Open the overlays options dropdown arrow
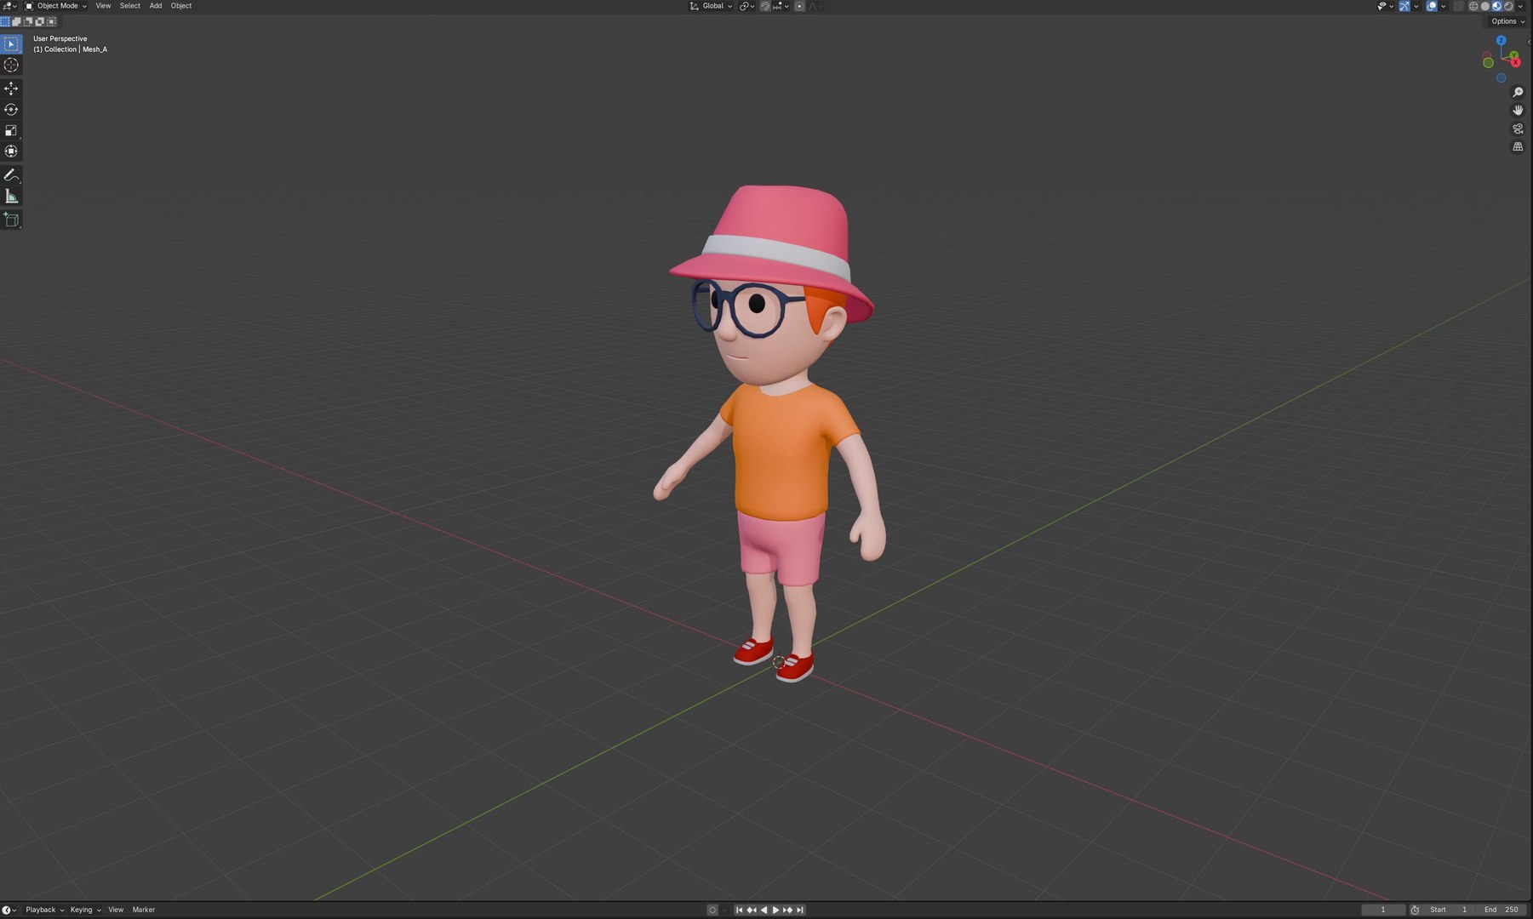 (x=1443, y=6)
